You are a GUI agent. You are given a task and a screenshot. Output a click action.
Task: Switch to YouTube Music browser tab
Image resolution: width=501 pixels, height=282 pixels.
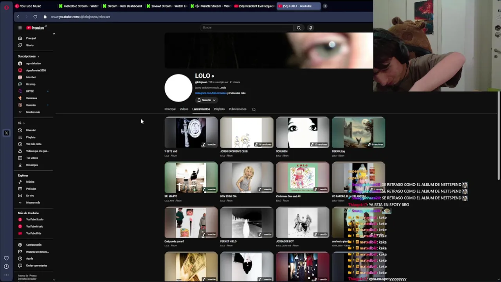pyautogui.click(x=31, y=6)
